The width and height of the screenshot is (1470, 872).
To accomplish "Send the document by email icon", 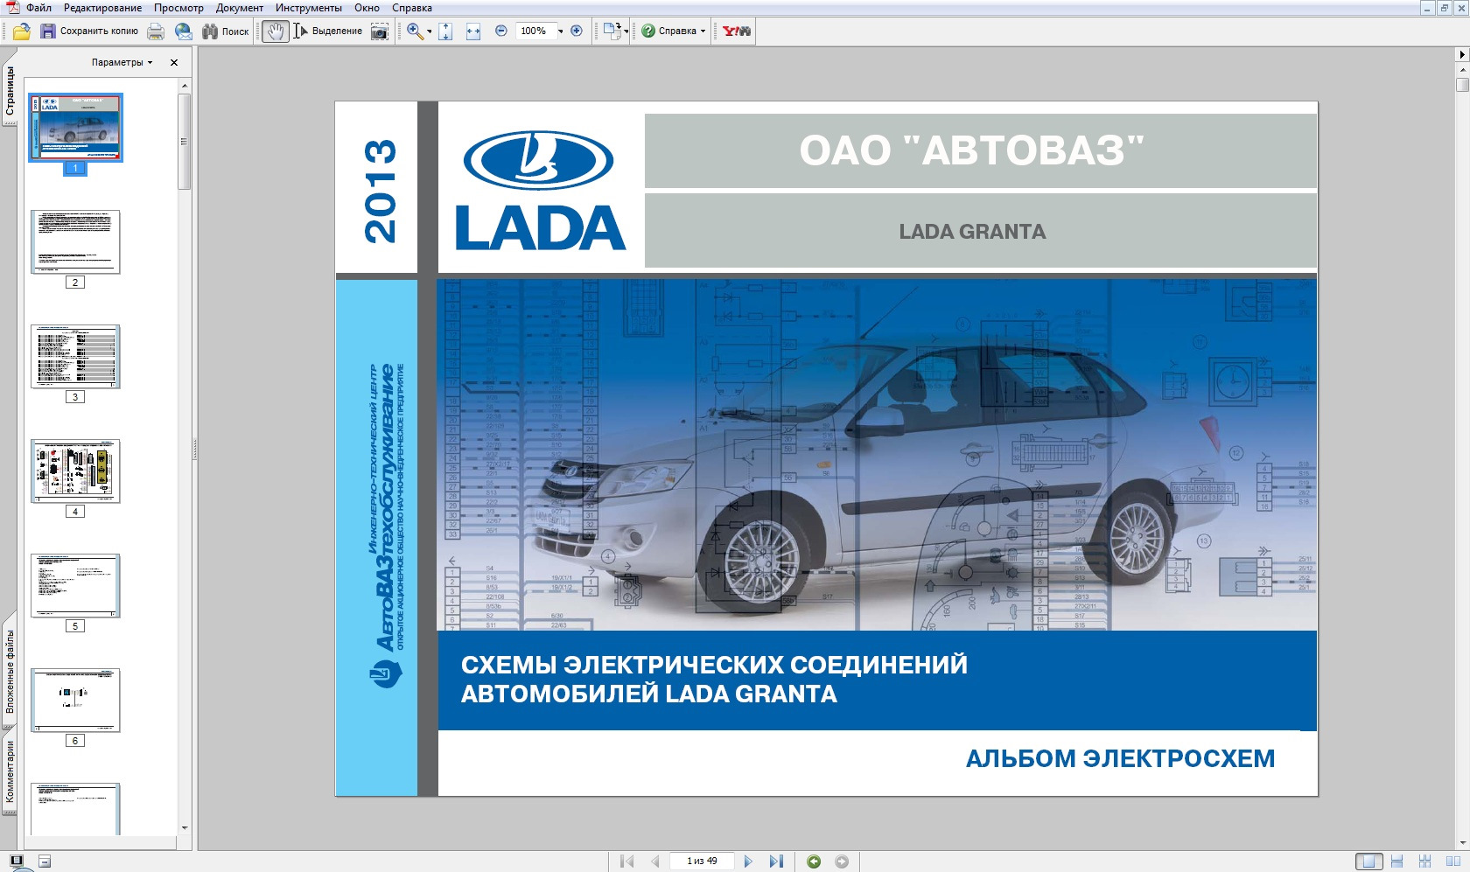I will point(184,31).
